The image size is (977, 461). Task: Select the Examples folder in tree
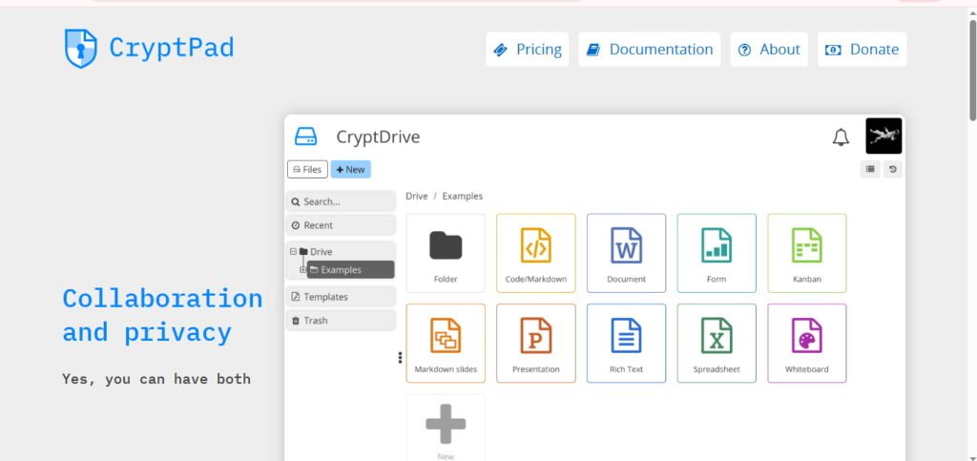[x=351, y=270]
